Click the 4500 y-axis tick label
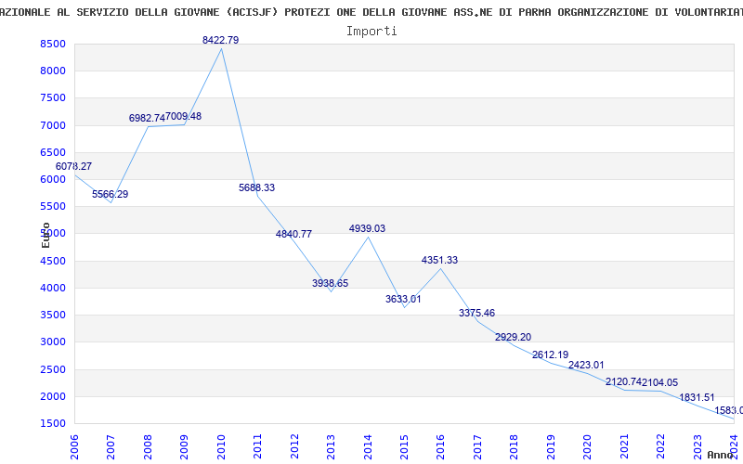743x464 pixels. coord(54,261)
